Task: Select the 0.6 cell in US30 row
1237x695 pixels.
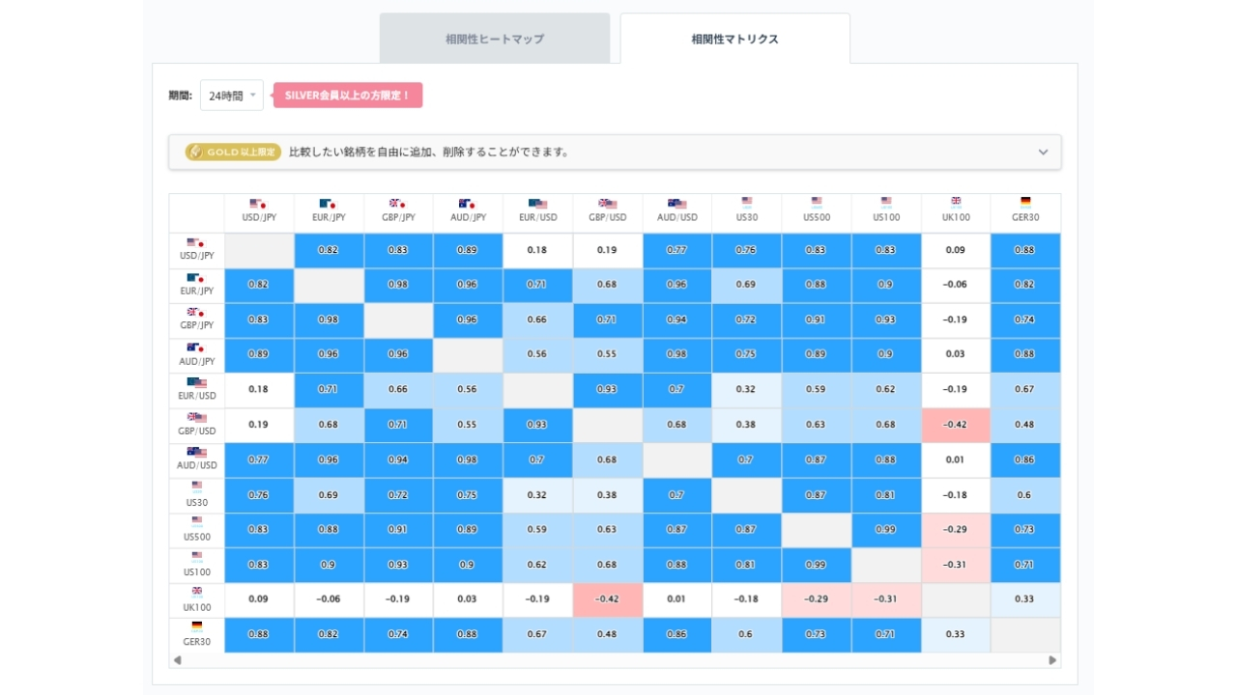Action: tap(1025, 495)
